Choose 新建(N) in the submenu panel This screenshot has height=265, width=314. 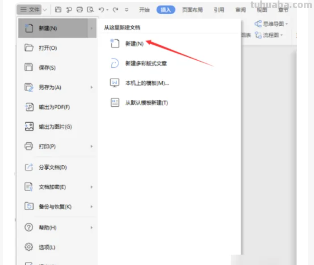click(134, 43)
